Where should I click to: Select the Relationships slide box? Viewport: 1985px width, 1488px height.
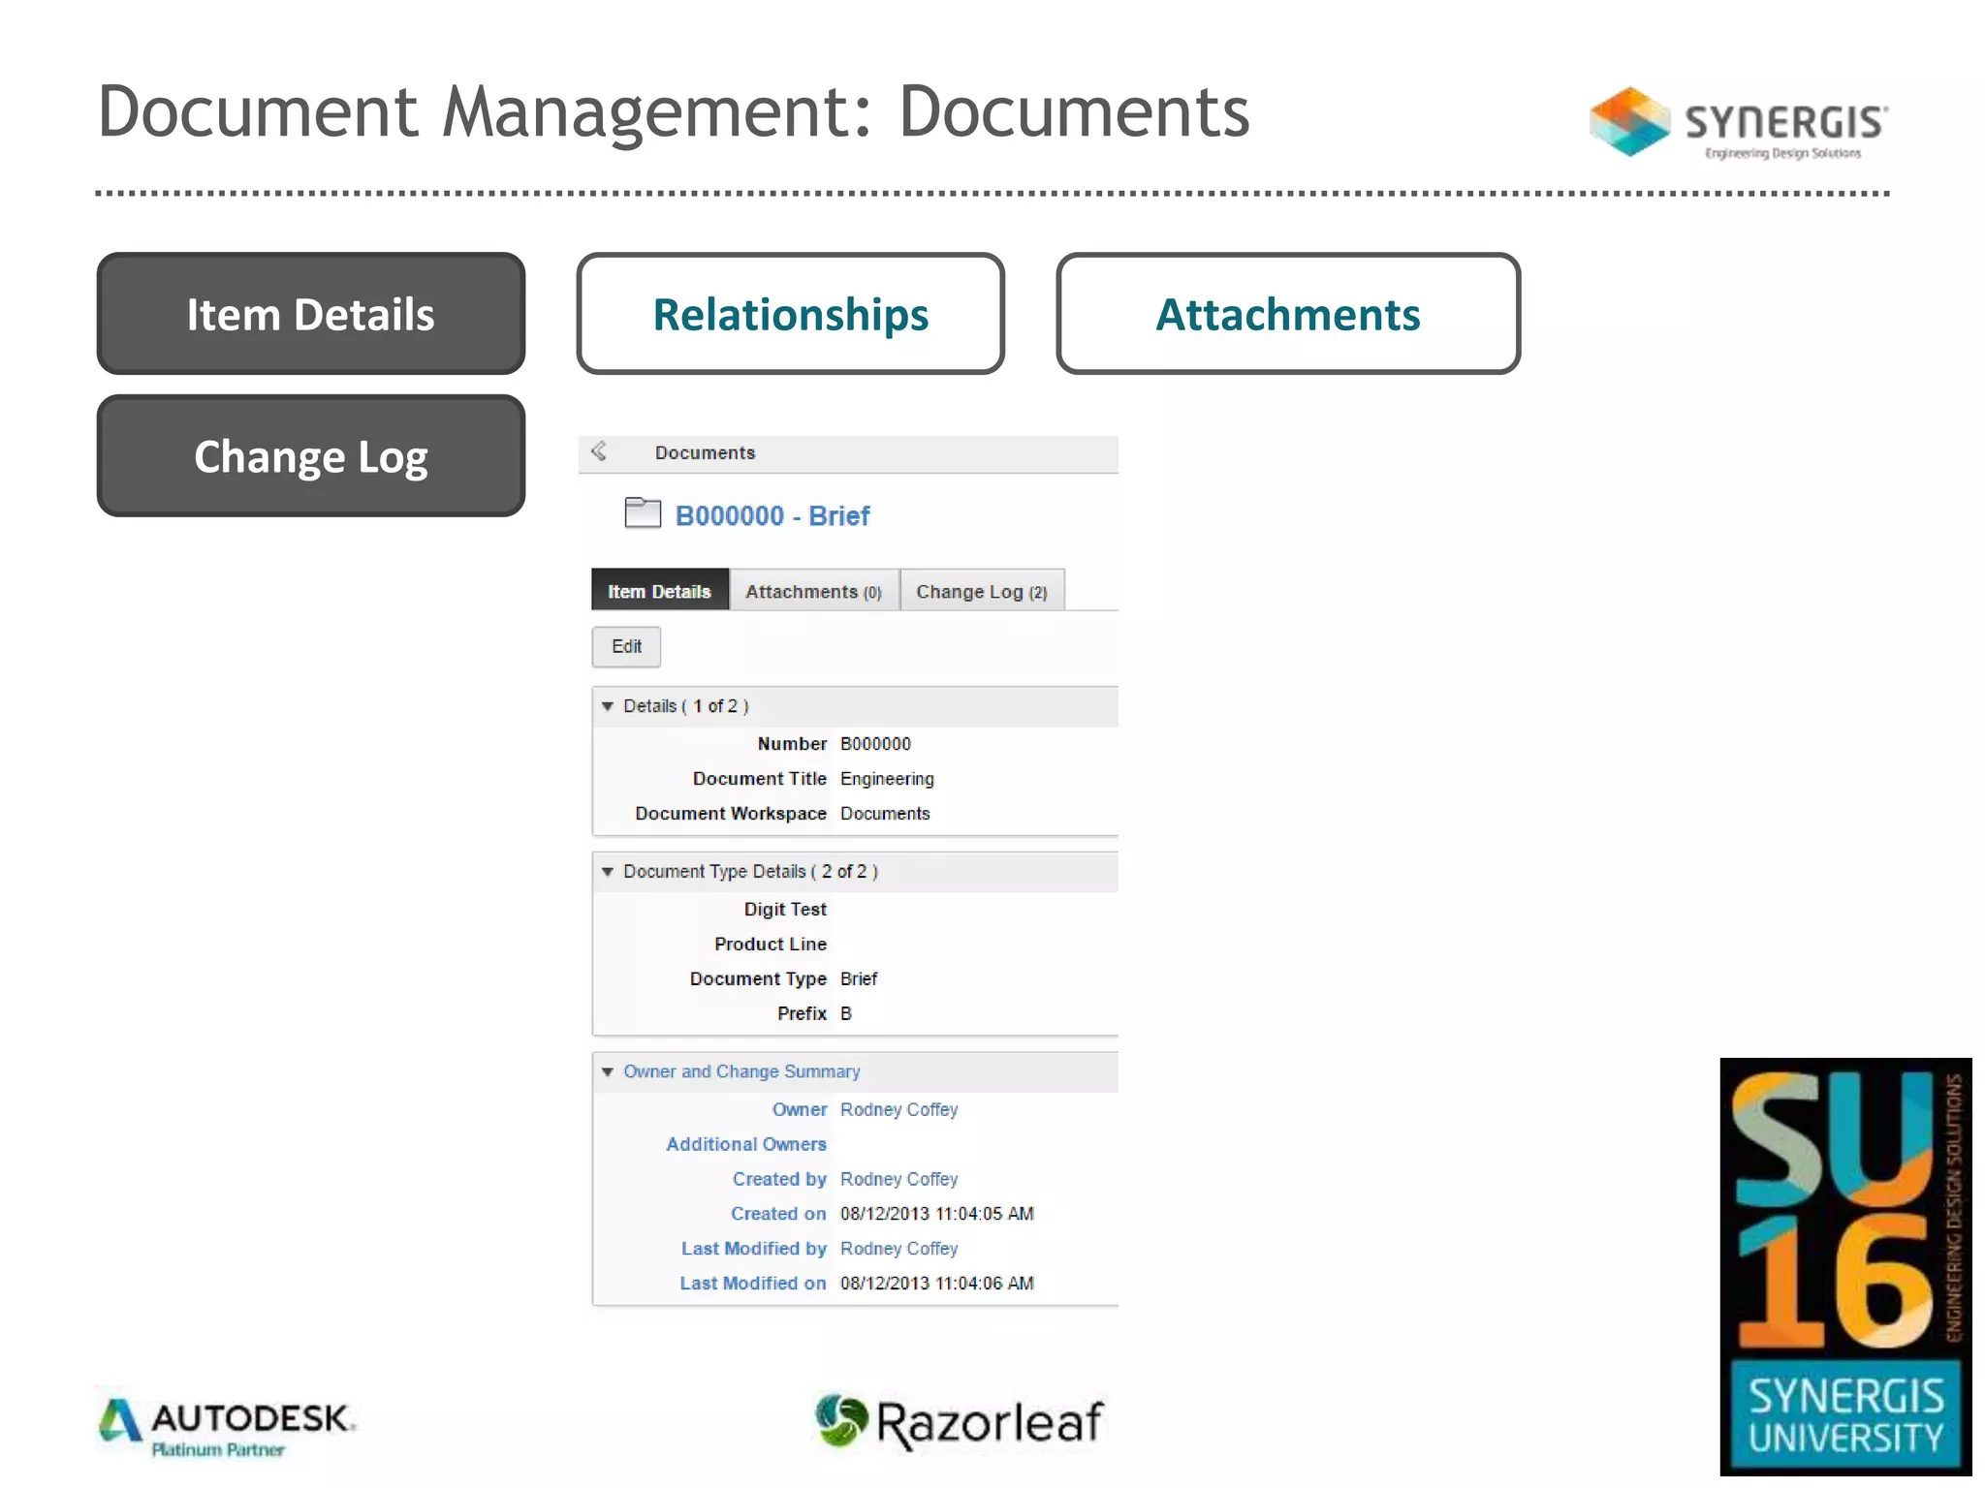point(790,314)
